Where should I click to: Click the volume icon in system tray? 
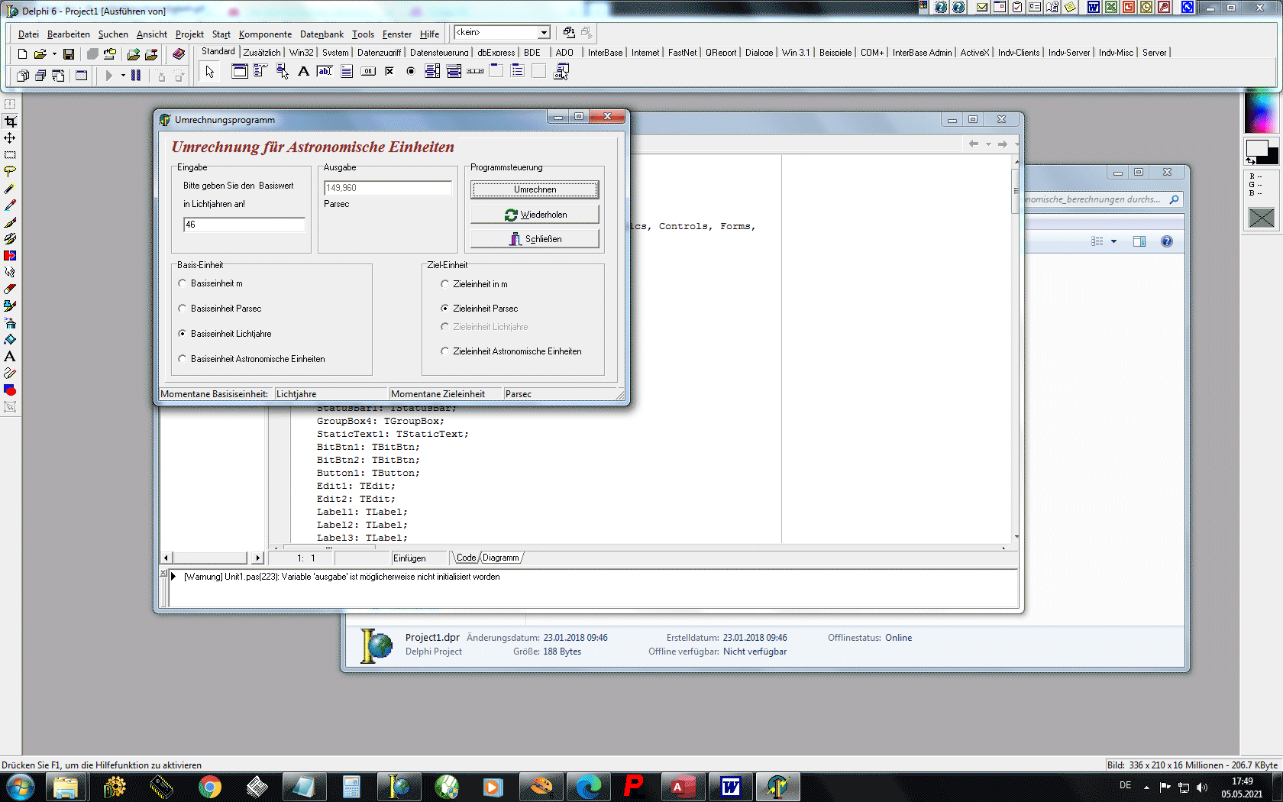click(x=1202, y=787)
